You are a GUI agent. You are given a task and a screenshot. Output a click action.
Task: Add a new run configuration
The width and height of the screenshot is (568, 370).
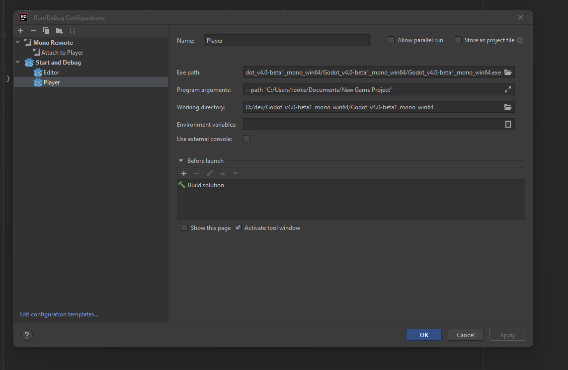pos(20,30)
